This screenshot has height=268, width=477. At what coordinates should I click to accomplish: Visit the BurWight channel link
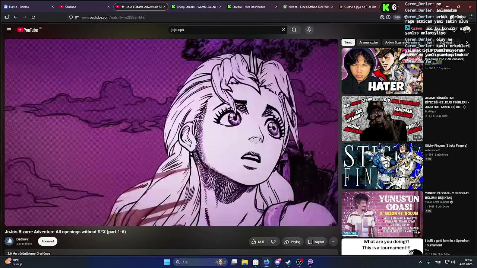(430, 112)
